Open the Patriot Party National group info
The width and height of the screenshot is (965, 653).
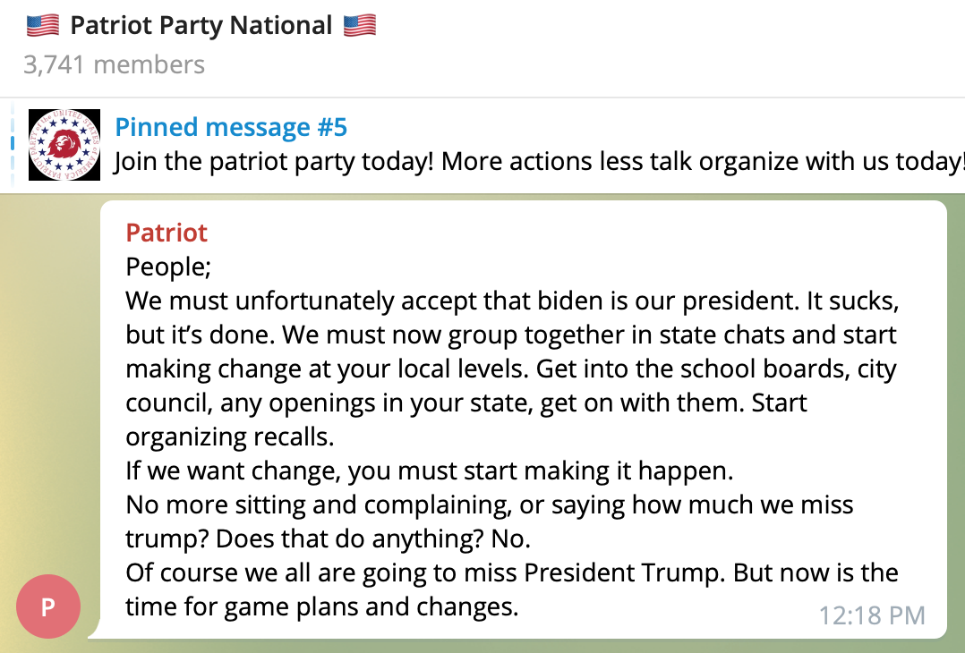(201, 25)
